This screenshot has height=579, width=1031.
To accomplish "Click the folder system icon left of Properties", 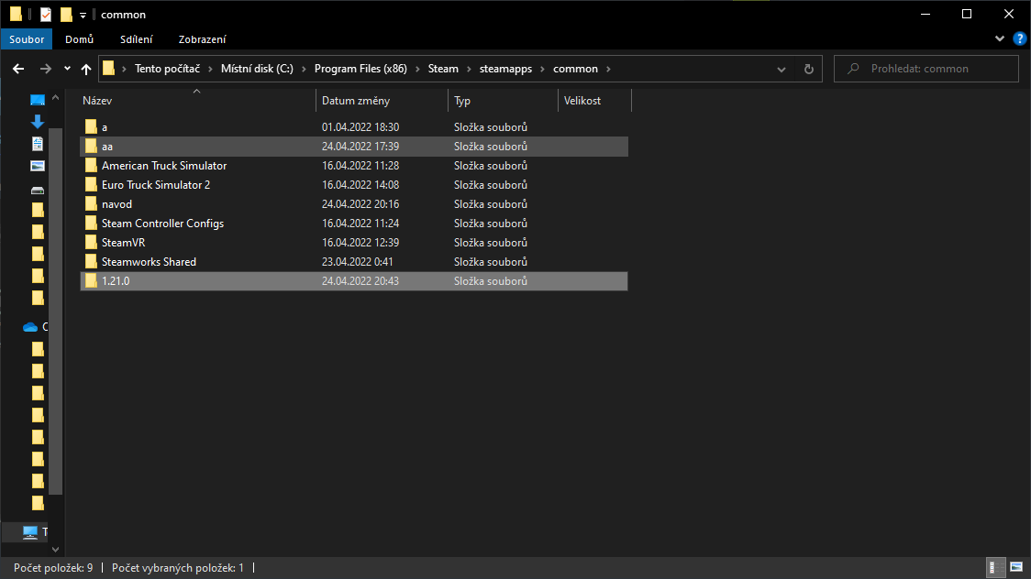I will click(x=16, y=14).
